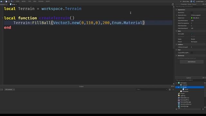
Task: Click the Explorer vertical scrollbar
Action: (x=205, y=95)
